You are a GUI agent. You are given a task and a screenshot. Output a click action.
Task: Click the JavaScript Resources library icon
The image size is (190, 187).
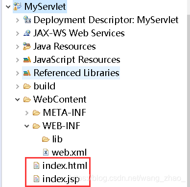coord(27,60)
